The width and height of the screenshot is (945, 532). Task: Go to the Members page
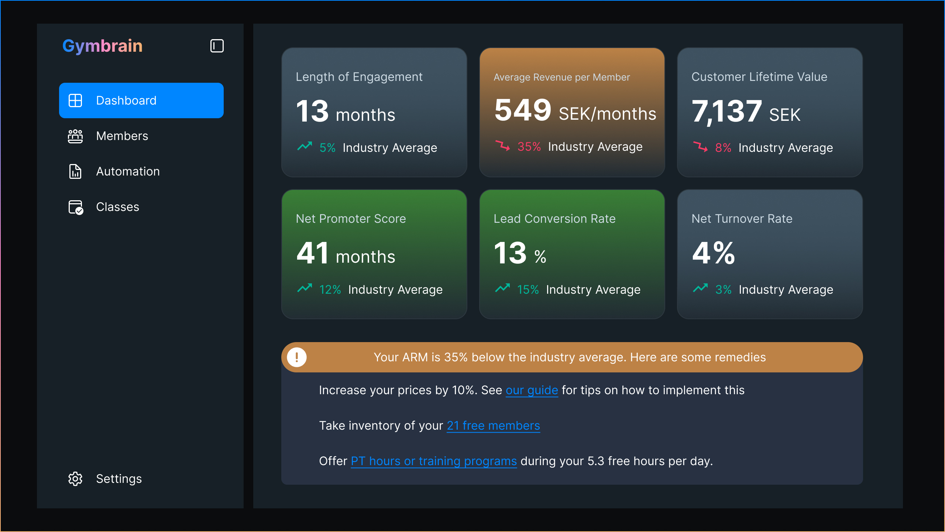click(x=141, y=136)
